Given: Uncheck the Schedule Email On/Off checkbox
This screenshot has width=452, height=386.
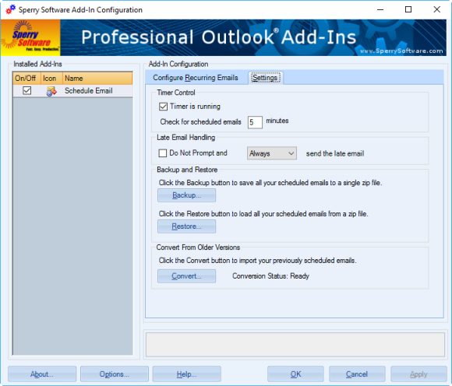Looking at the screenshot, I should (x=26, y=91).
